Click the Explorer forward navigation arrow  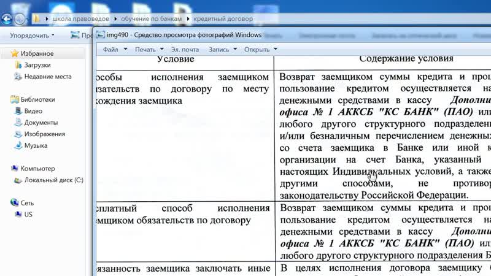pos(20,19)
